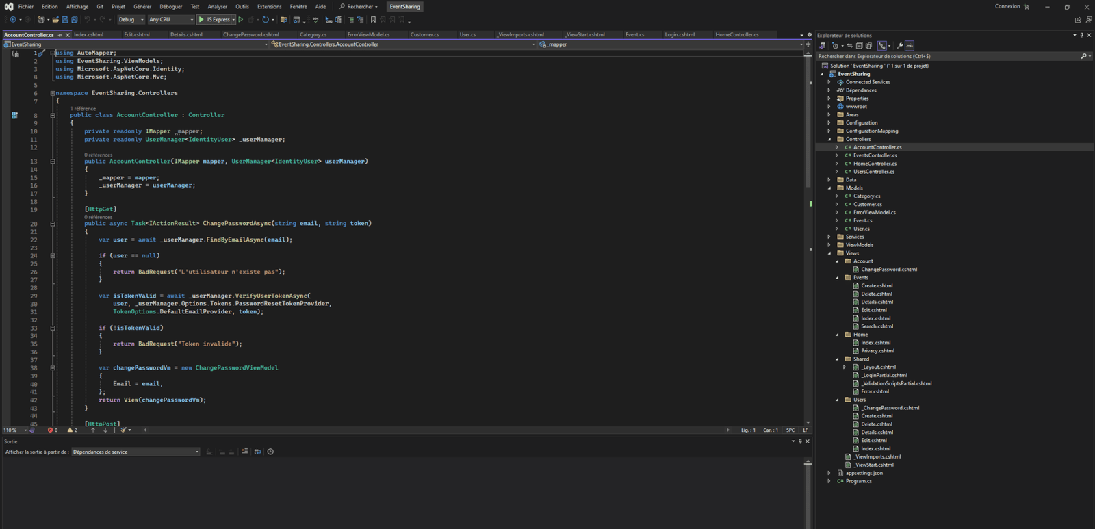Click the warnings count indicator

(73, 430)
